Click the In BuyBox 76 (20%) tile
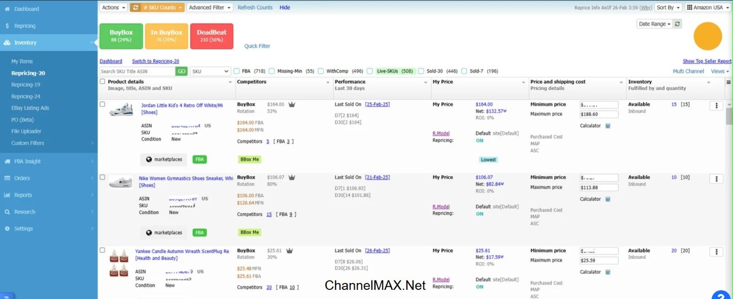Viewport: 733px width, 299px height. (166, 36)
